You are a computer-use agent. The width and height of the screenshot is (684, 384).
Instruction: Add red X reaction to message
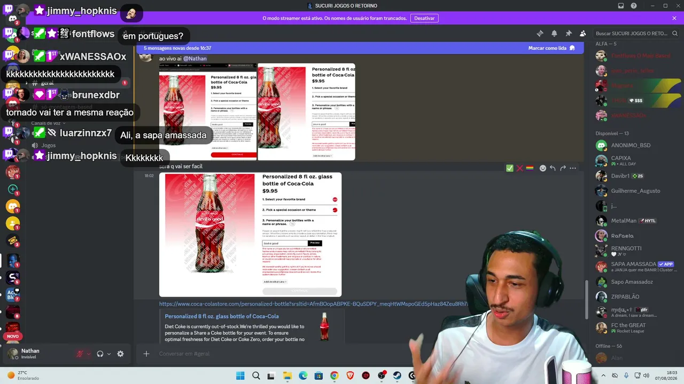519,168
